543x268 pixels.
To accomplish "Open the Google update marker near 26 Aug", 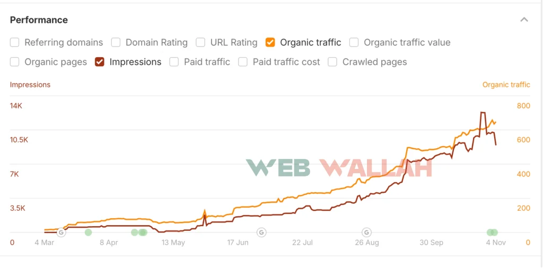I will coord(366,232).
